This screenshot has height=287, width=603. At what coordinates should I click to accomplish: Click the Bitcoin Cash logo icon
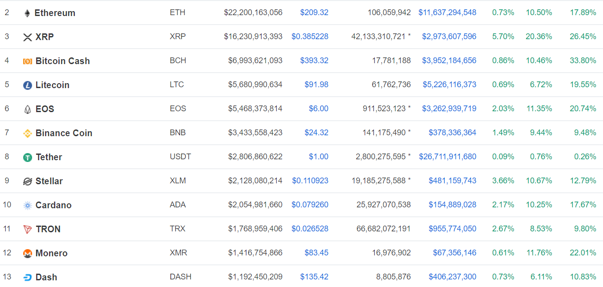[x=27, y=61]
